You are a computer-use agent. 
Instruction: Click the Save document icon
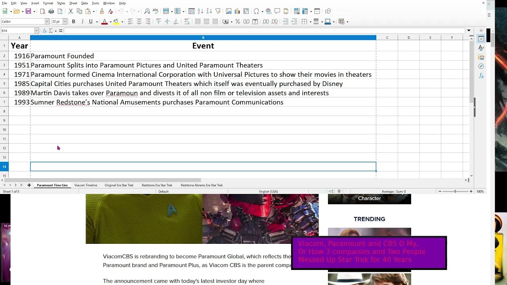[28, 11]
